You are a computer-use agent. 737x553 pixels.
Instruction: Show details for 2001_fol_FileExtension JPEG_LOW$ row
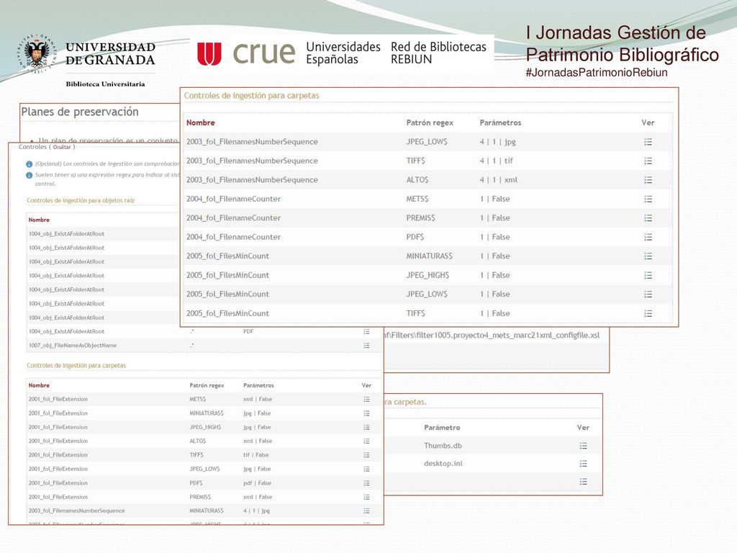pyautogui.click(x=366, y=469)
